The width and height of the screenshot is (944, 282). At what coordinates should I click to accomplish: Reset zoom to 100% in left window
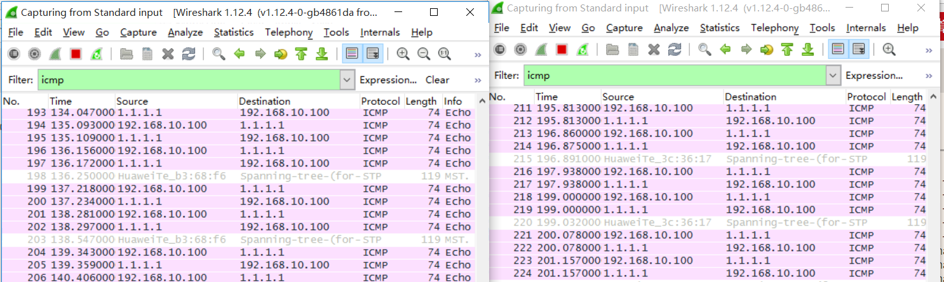(x=445, y=55)
